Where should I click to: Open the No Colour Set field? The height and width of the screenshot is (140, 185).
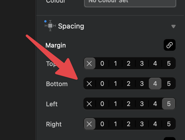click(x=130, y=2)
